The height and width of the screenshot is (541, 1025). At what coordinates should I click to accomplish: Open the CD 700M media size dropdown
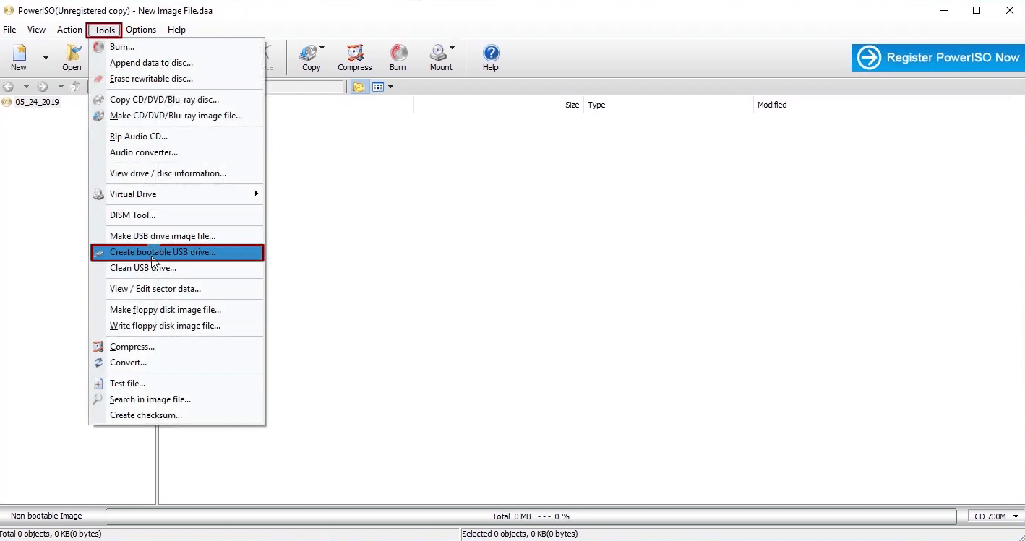(996, 516)
